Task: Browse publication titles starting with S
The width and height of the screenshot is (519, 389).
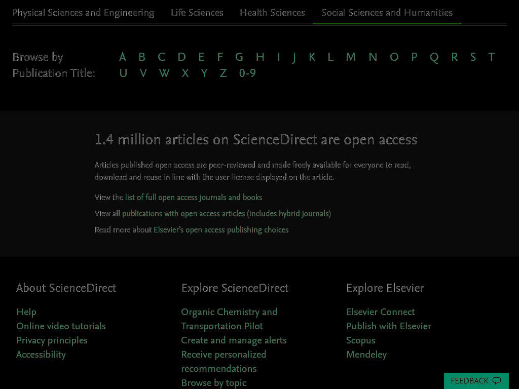Action: click(473, 57)
